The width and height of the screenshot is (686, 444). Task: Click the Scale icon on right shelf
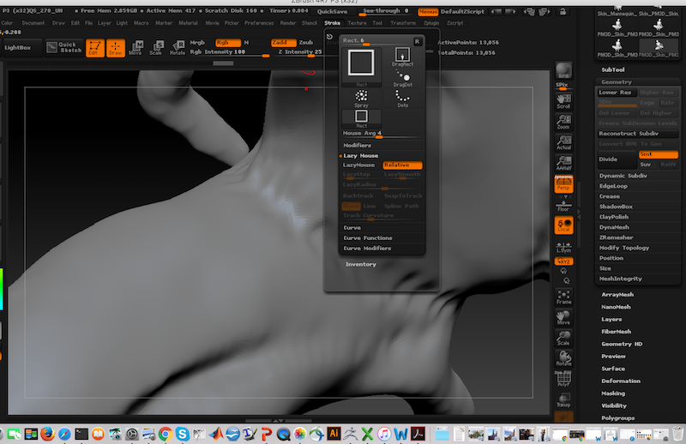pos(563,338)
